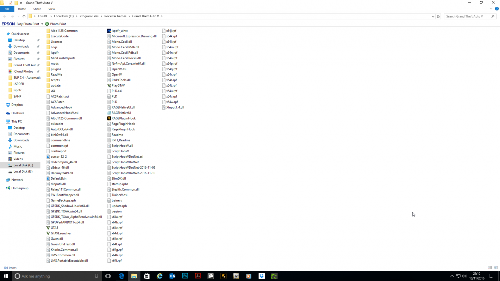Expand the address bar history dropdown
The image size is (500, 281).
433,16
